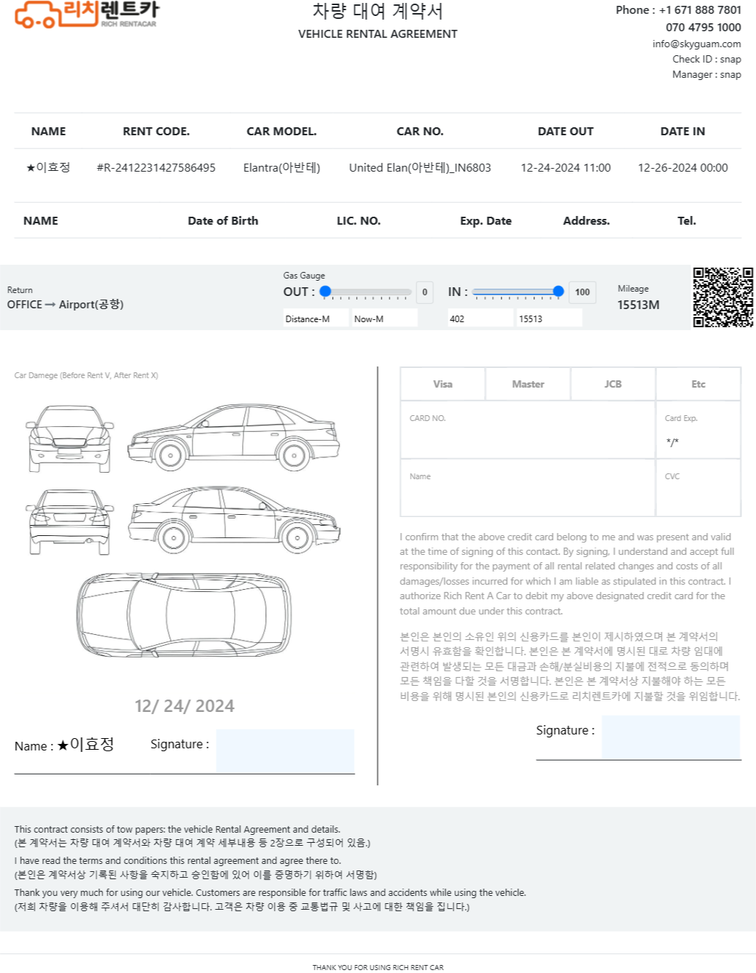Mark damage on top-right side view car
Viewport: 756px width, 973px height.
233,437
